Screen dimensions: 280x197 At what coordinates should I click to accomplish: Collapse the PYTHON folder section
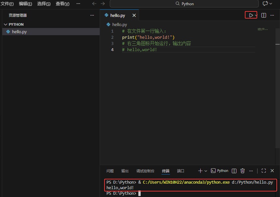point(6,24)
